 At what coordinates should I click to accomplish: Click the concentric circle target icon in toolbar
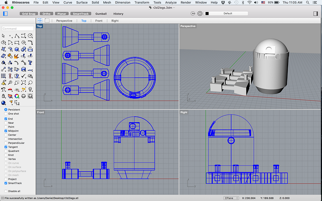(x=200, y=14)
